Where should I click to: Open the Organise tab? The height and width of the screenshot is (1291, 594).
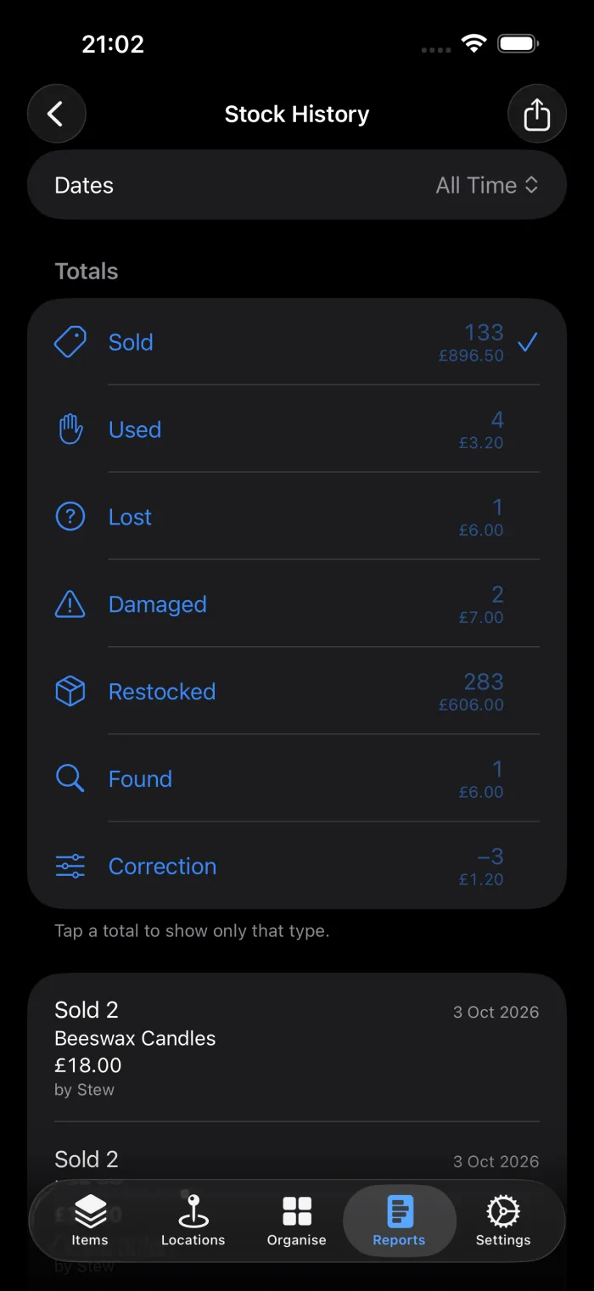[x=297, y=1221]
